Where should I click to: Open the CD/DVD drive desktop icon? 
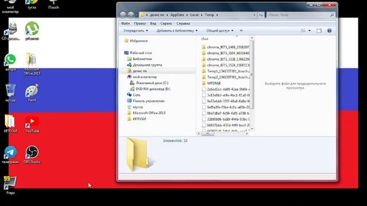point(10,31)
